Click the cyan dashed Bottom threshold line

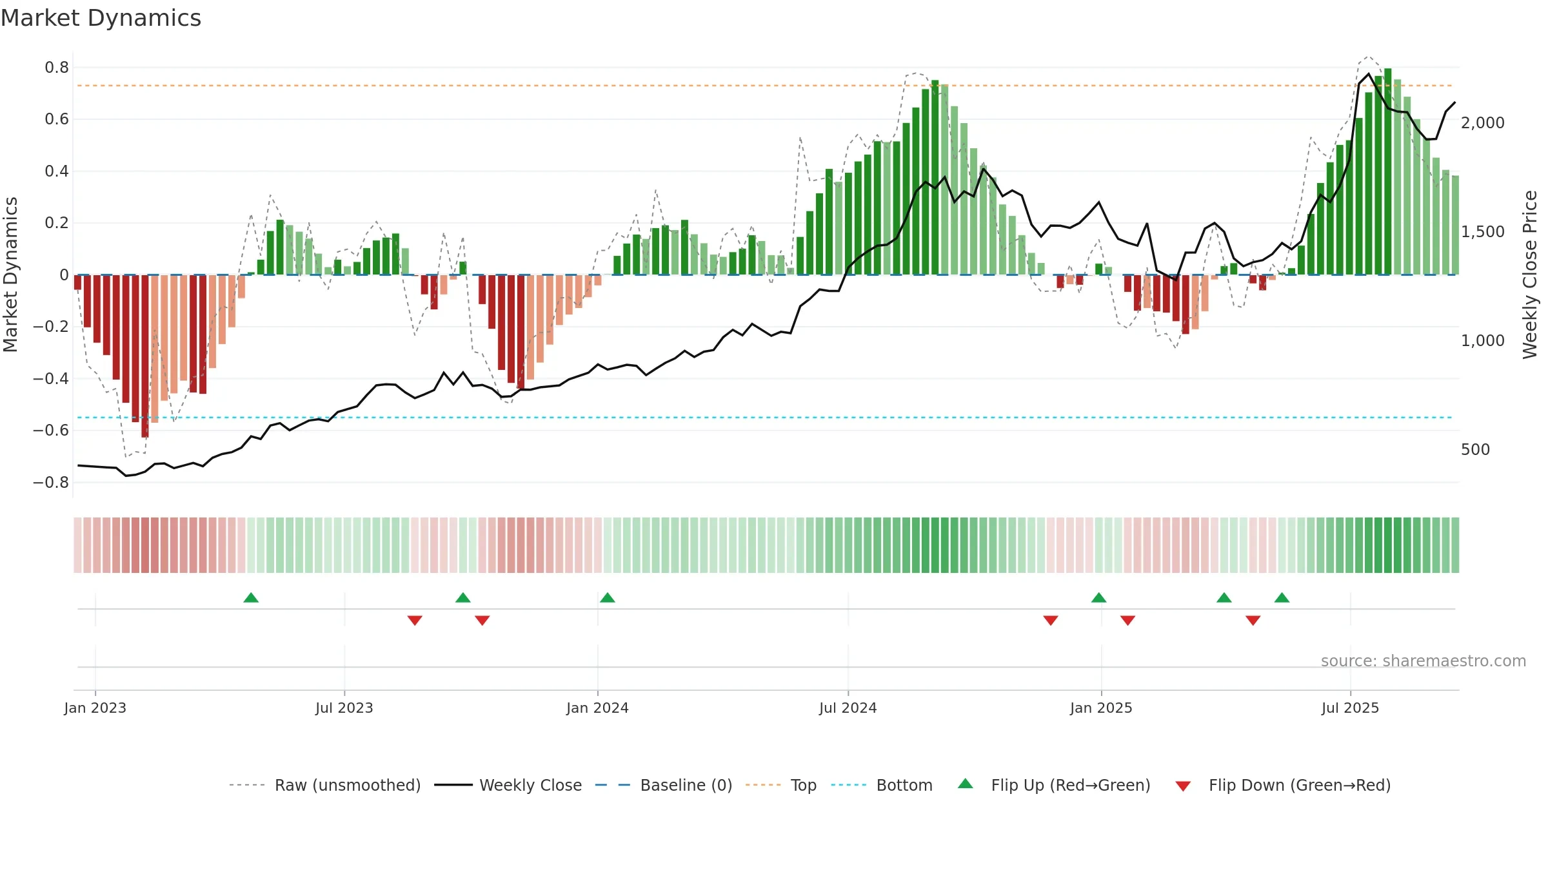point(766,418)
